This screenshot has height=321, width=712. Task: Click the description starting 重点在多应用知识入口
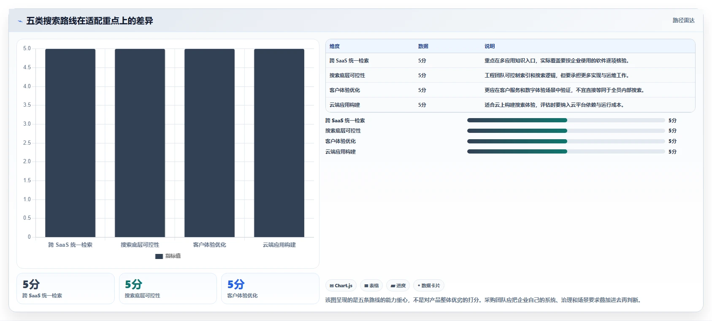point(558,61)
